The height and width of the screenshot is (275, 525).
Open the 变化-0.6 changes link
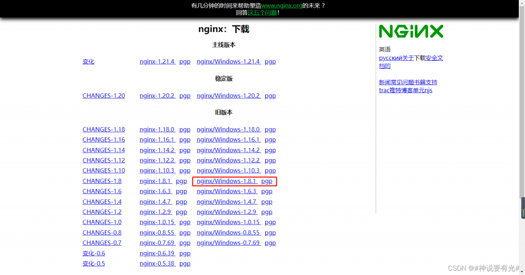(x=94, y=253)
